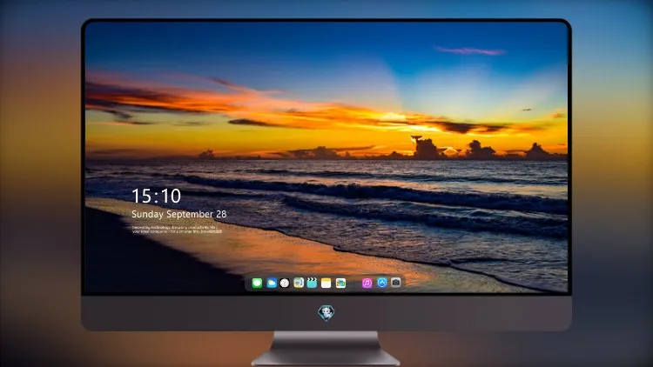Open the Maps app in dock
Viewport: 653px width, 367px height.
299,283
